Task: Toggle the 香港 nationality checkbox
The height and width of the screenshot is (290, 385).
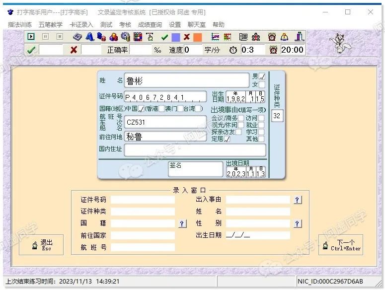Action: 161,109
